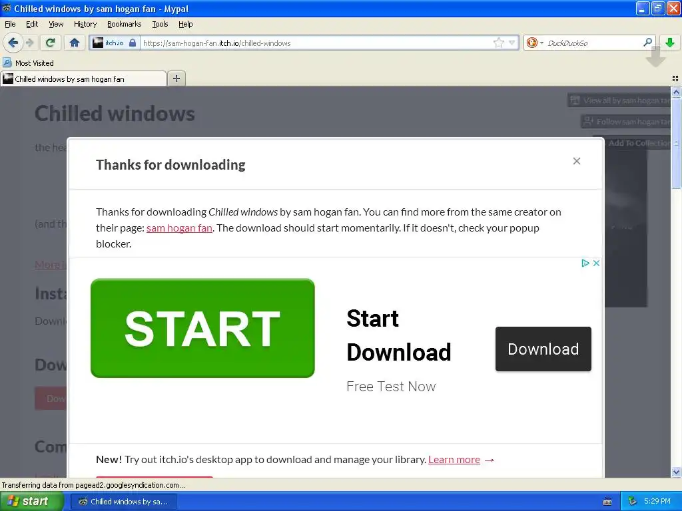Click the 5:29 PM clock
This screenshot has height=511, width=682.
coord(657,502)
